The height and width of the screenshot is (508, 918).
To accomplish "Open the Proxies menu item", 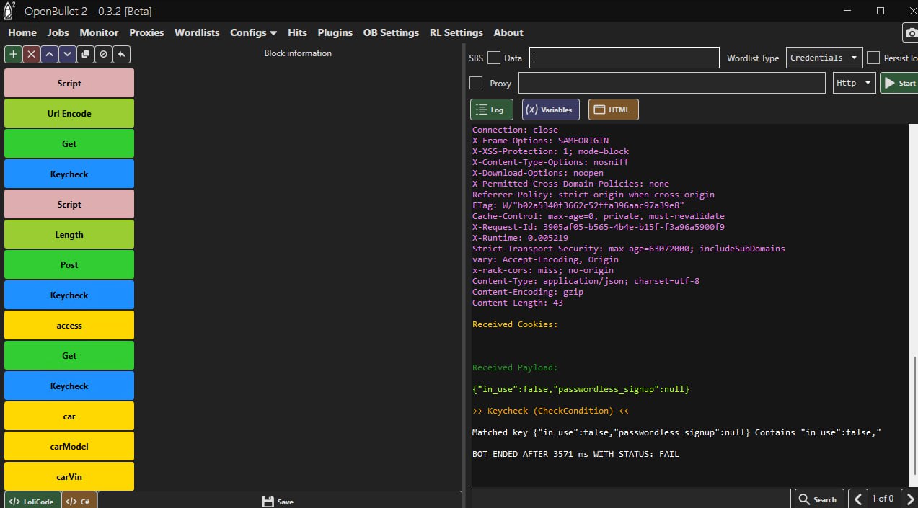I will pyautogui.click(x=146, y=32).
